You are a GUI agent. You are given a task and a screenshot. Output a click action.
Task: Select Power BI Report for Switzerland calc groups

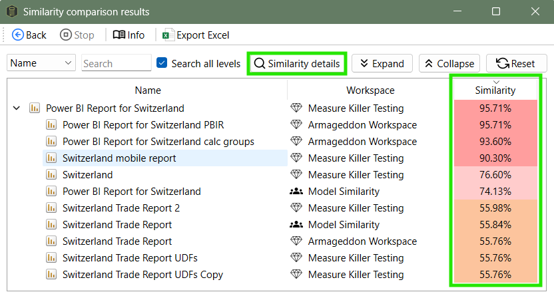point(158,142)
